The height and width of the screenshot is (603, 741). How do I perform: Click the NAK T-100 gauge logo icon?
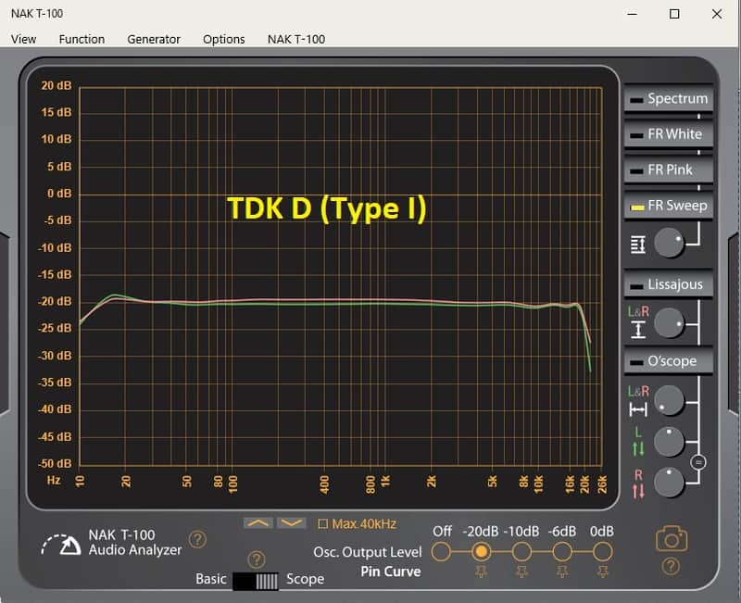click(62, 546)
